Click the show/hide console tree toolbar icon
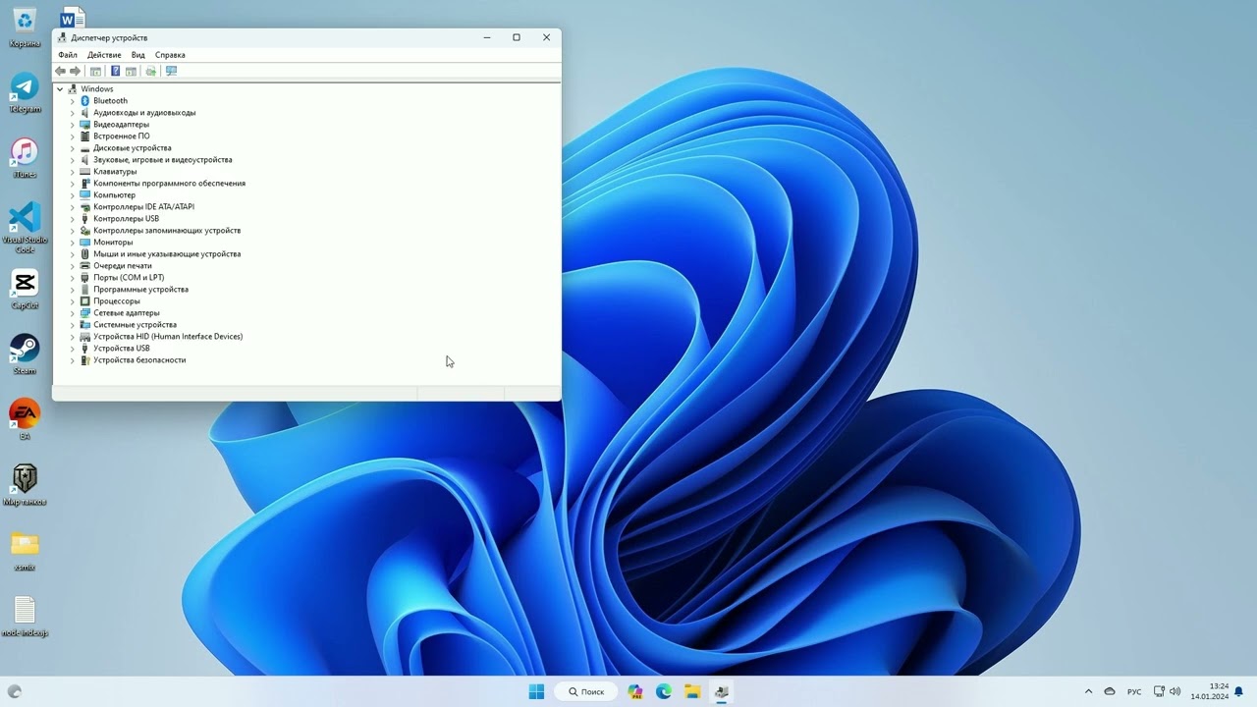The width and height of the screenshot is (1257, 707). click(x=95, y=71)
